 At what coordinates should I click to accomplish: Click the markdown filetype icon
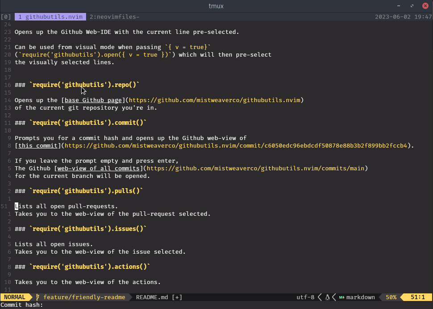[342, 297]
